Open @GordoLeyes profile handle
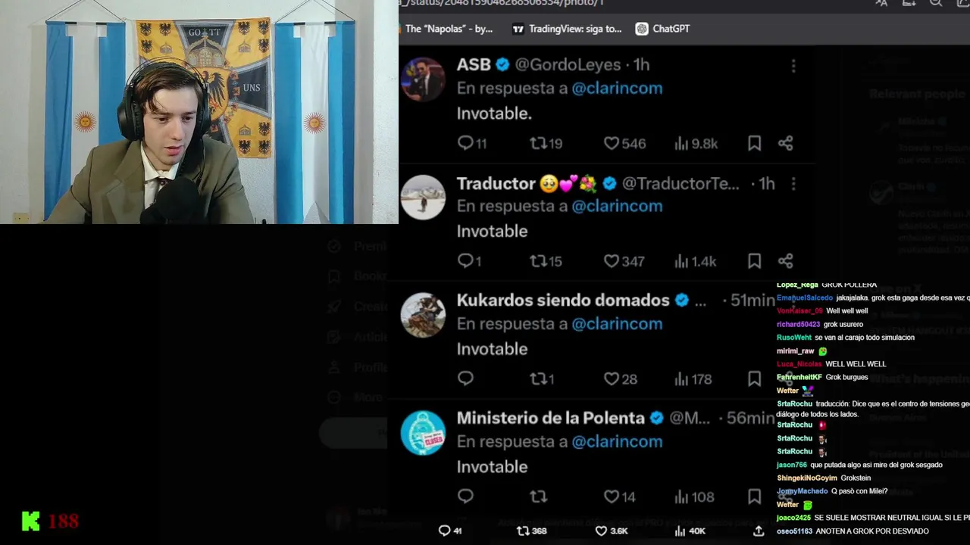The width and height of the screenshot is (970, 545). coord(568,65)
